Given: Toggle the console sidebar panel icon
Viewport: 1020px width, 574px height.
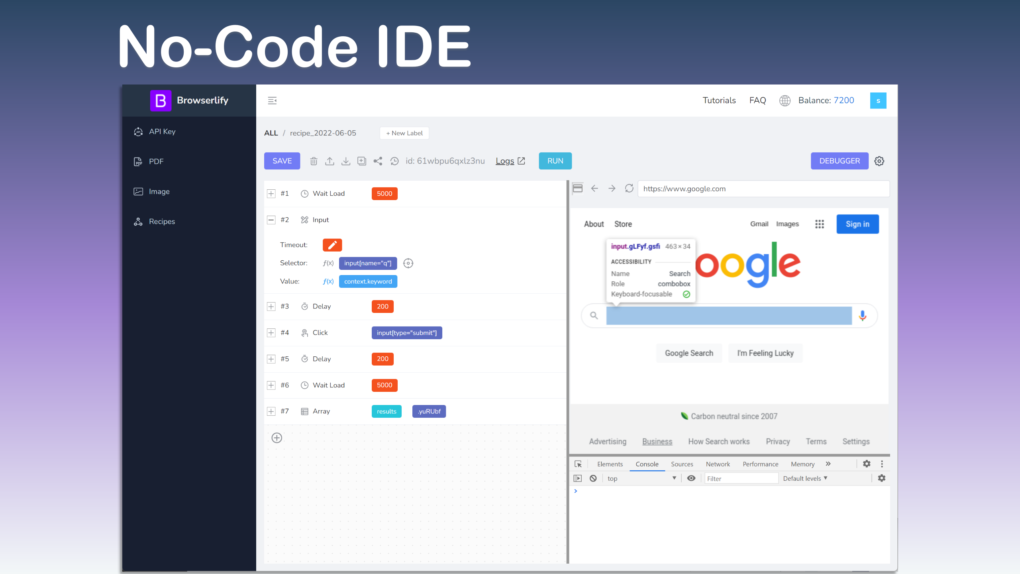Looking at the screenshot, I should tap(577, 478).
